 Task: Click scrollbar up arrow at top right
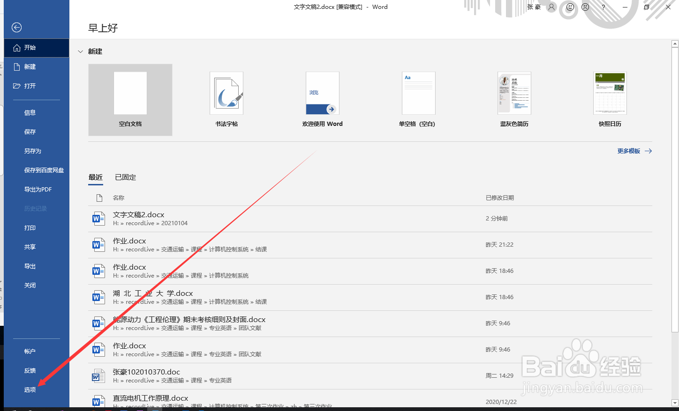click(675, 44)
